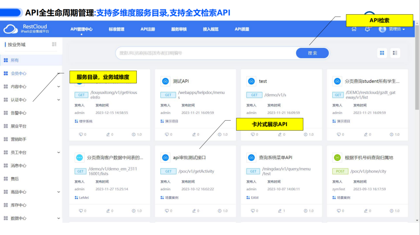Click the favorite heart on 分页查询student card
This screenshot has height=235, width=420.
tap(339, 134)
